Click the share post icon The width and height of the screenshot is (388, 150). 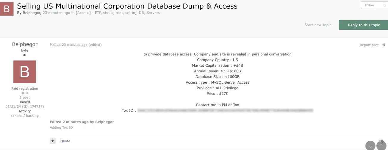point(384,45)
